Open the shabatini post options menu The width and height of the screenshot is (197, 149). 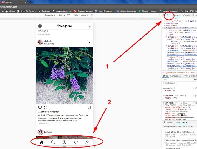89,42
